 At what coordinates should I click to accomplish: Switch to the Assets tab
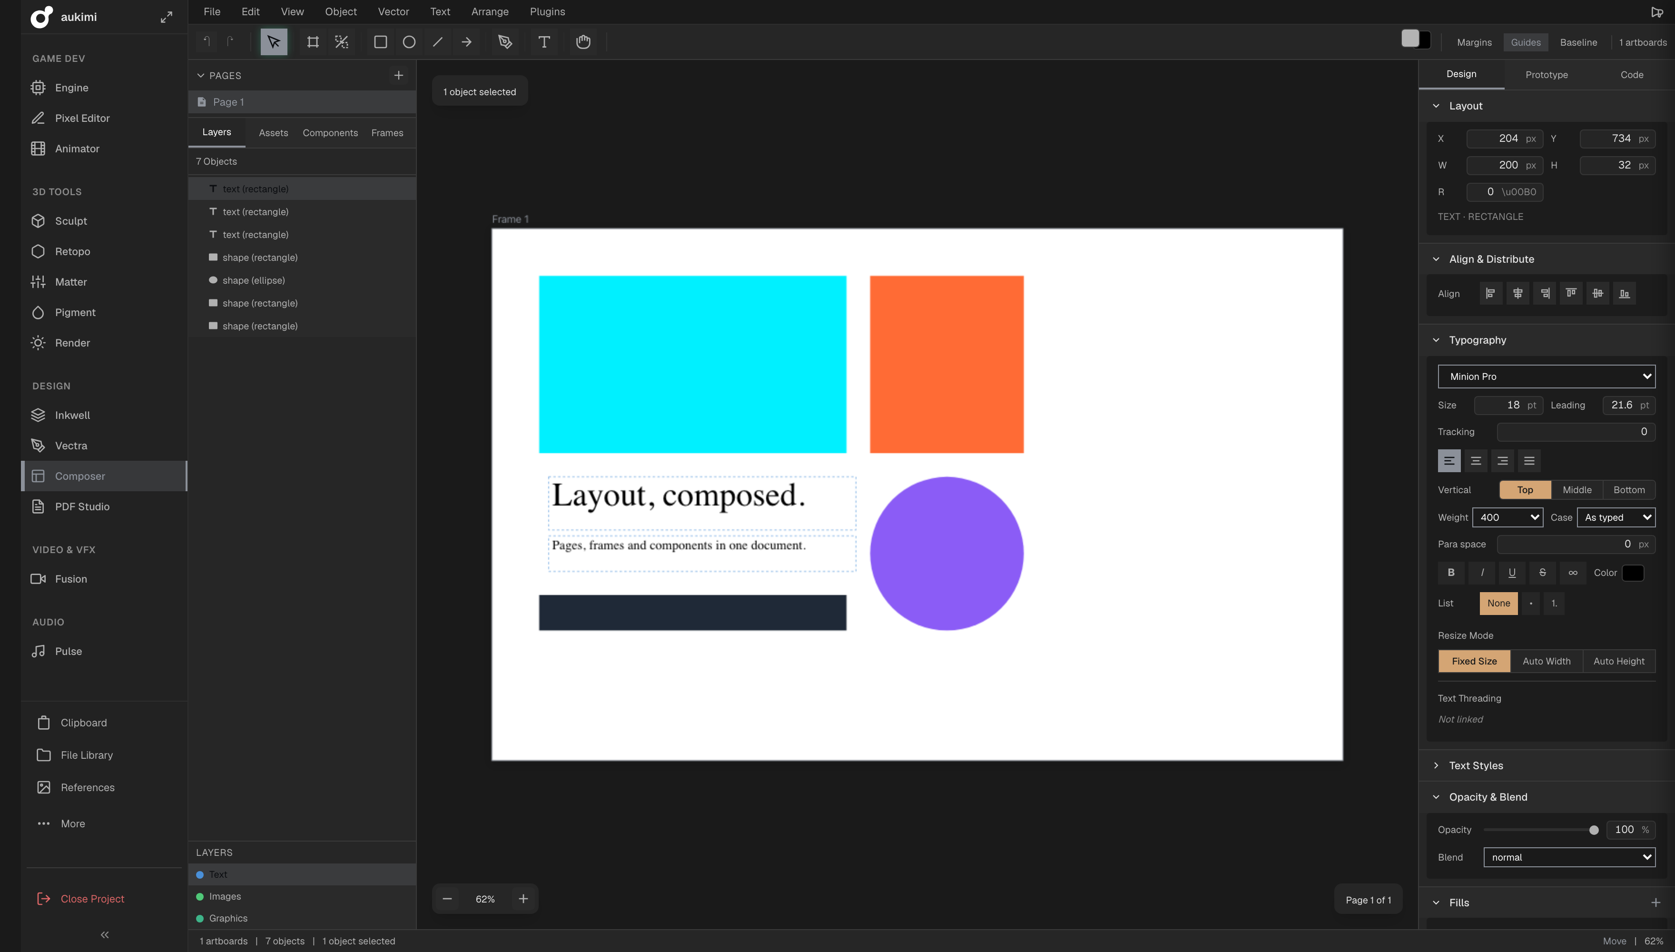(273, 133)
